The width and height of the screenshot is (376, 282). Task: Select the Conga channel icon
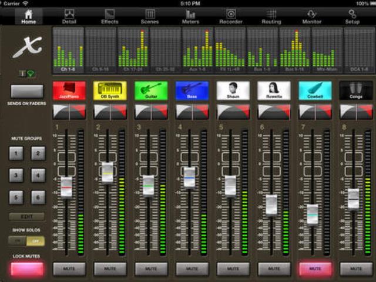point(356,90)
